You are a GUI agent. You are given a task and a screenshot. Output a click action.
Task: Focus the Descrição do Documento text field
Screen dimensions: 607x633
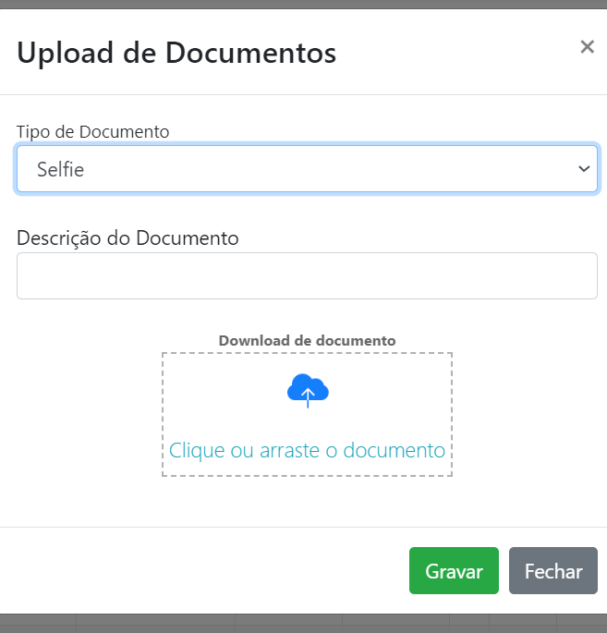307,275
